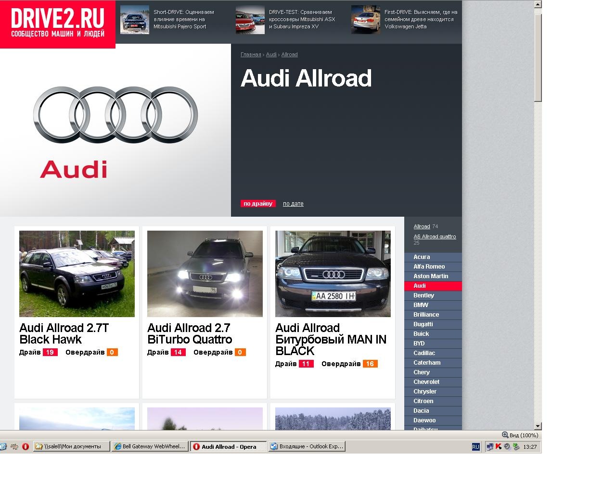616x492 pixels.
Task: Click the zoom magnifier icon in the status bar
Action: coord(505,435)
